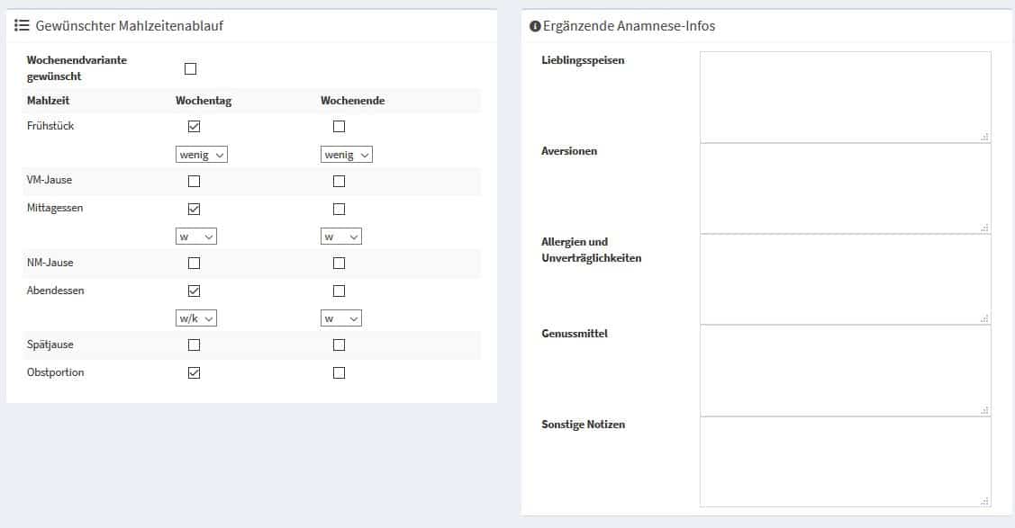
Task: Open the Abendessen 'w/k' dropdown
Action: pyautogui.click(x=196, y=318)
